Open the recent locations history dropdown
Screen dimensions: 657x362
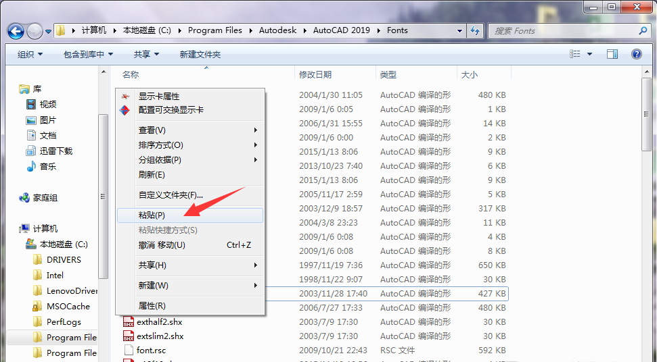[48, 31]
